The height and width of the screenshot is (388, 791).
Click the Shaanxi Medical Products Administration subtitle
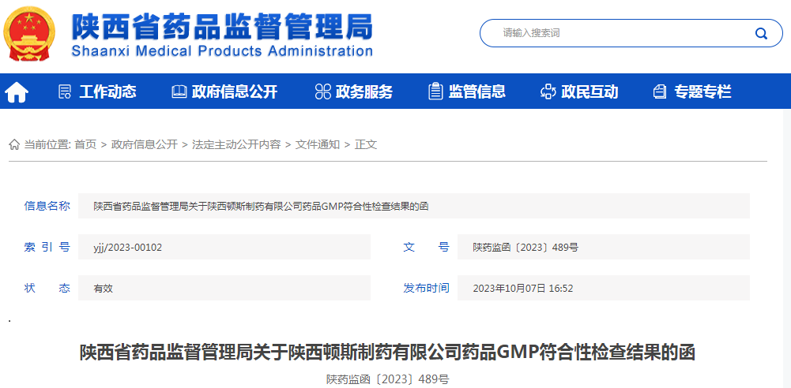(222, 50)
